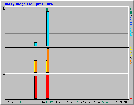Click the yellow Visits bar for day 11

click(46, 66)
